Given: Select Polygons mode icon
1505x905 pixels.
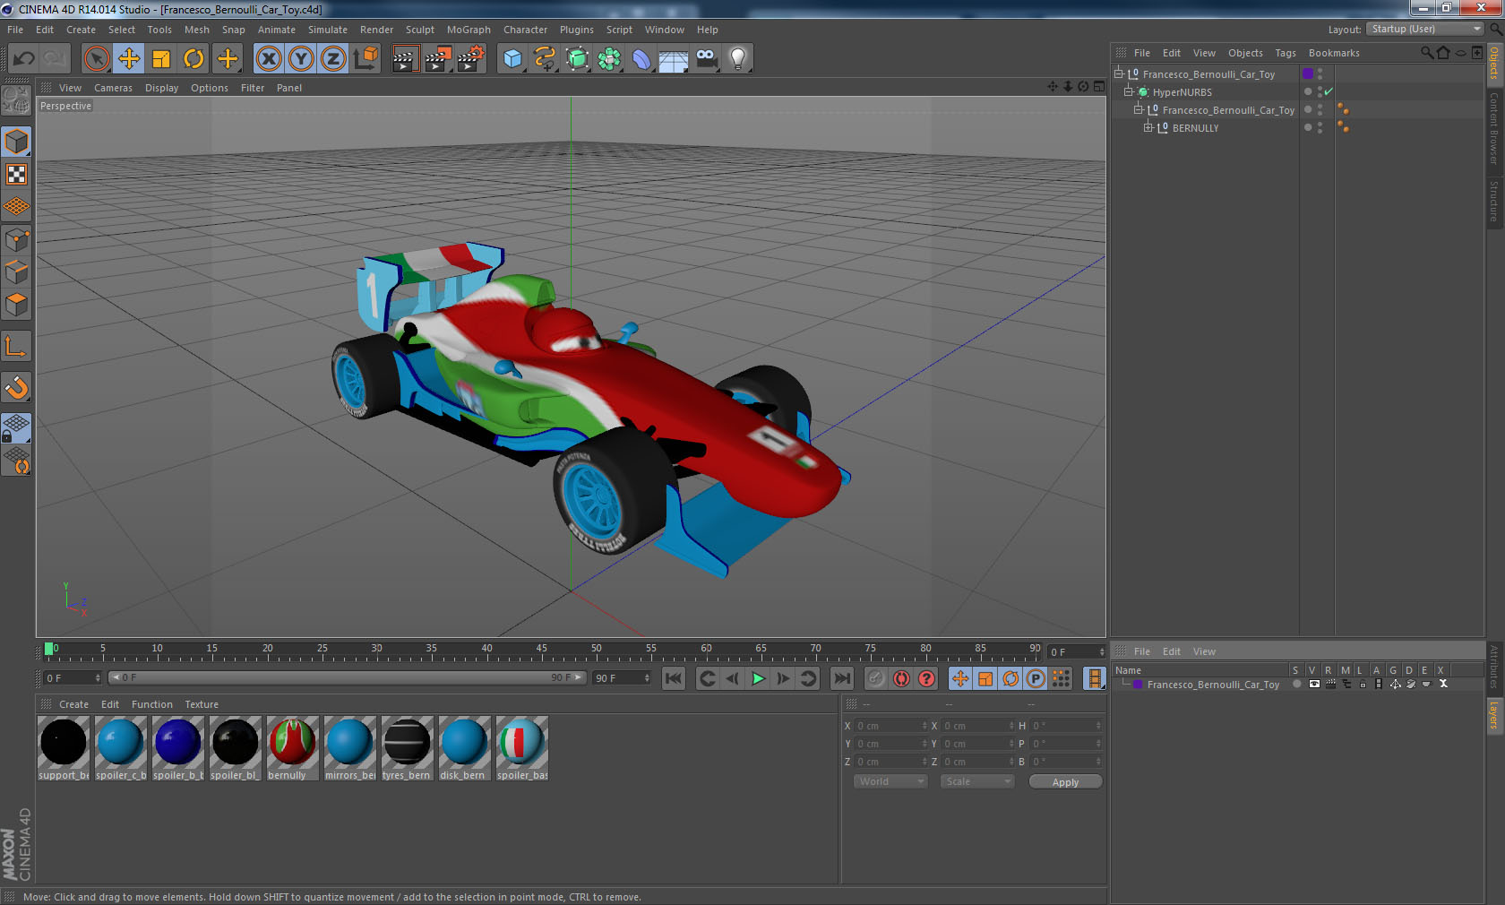Looking at the screenshot, I should click(16, 305).
